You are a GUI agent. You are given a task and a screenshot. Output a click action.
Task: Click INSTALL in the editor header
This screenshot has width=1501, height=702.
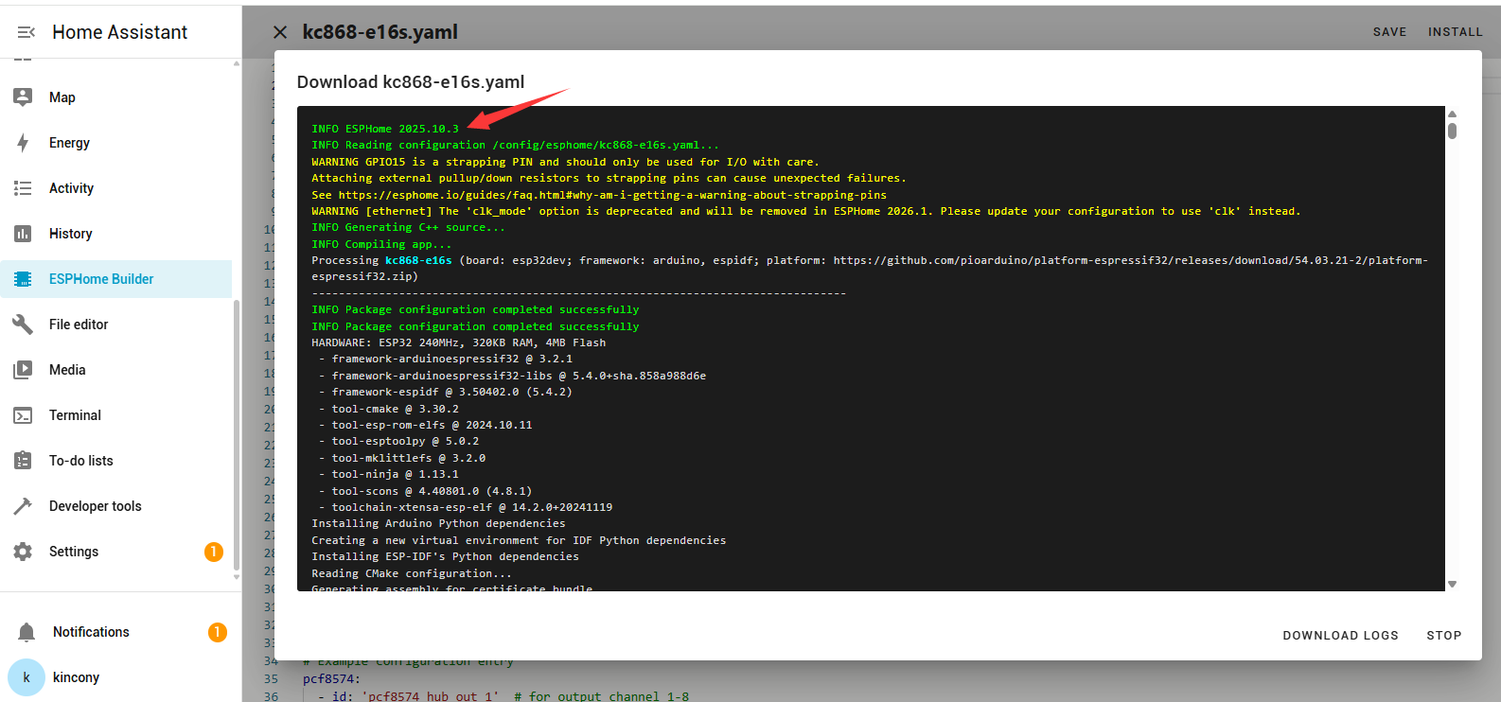pos(1455,32)
